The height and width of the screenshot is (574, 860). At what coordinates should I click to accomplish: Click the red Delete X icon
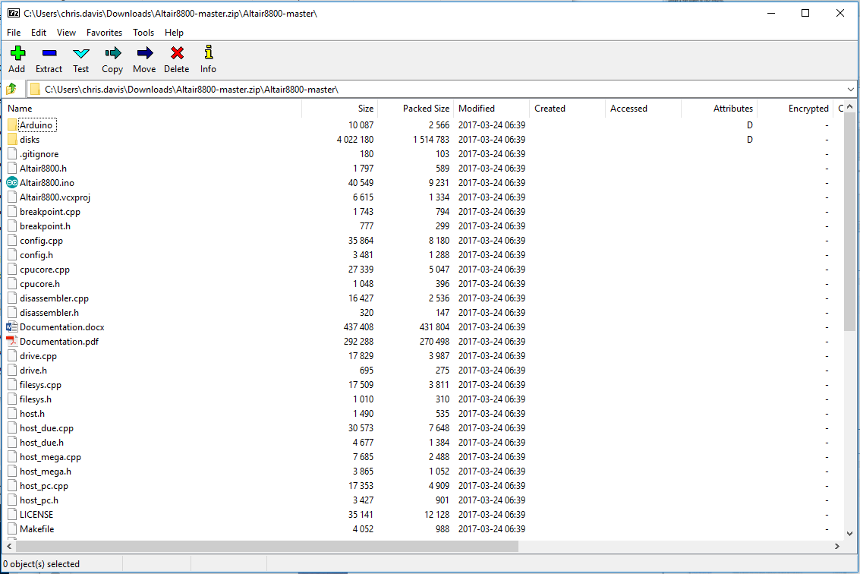pyautogui.click(x=177, y=52)
